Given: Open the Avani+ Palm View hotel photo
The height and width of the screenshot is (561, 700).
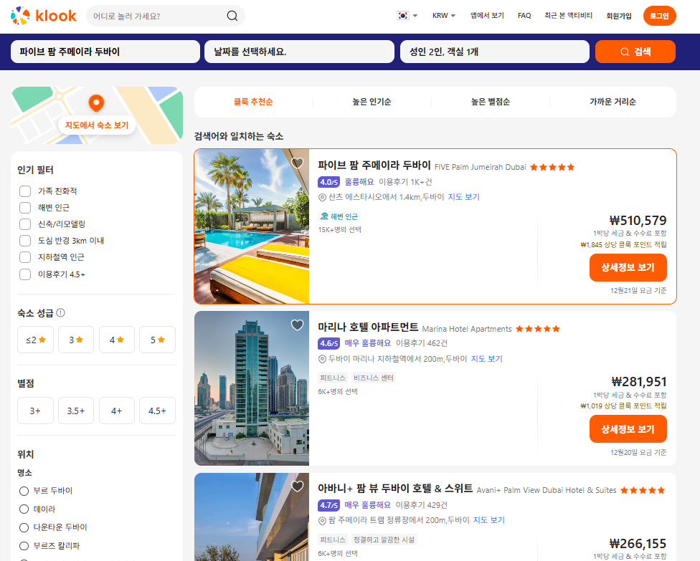Looking at the screenshot, I should tap(252, 517).
